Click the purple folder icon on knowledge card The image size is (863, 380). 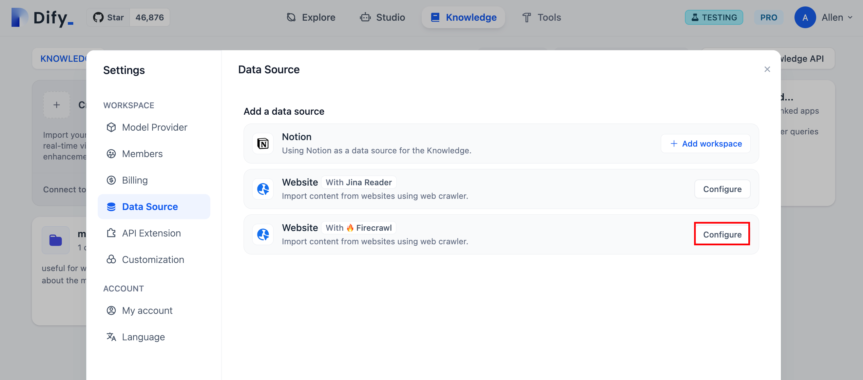tap(56, 240)
